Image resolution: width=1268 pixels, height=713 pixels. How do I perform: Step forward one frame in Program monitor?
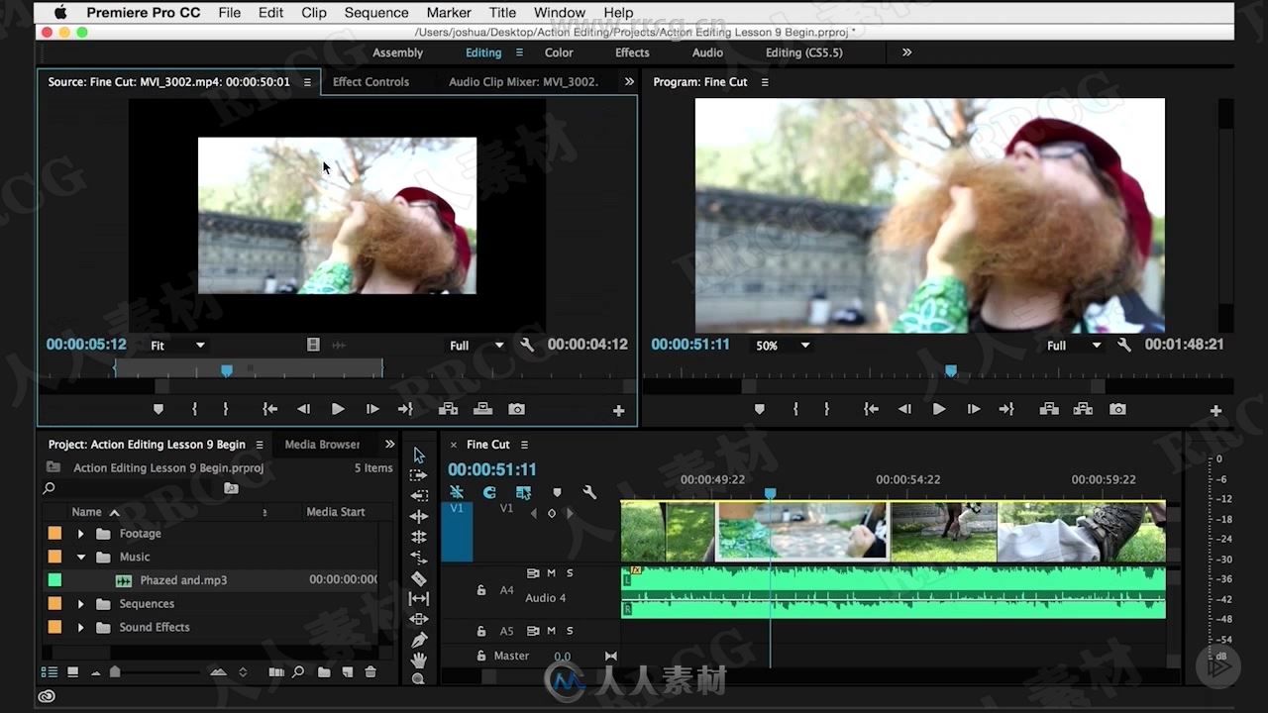(974, 409)
